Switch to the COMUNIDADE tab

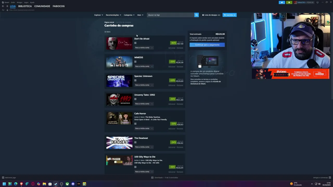pyautogui.click(x=42, y=6)
